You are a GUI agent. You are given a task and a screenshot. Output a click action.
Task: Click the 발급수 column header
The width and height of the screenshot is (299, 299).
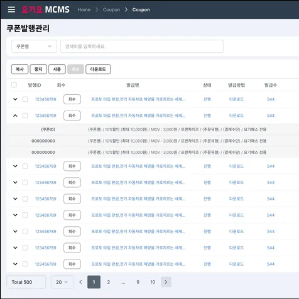pyautogui.click(x=271, y=85)
